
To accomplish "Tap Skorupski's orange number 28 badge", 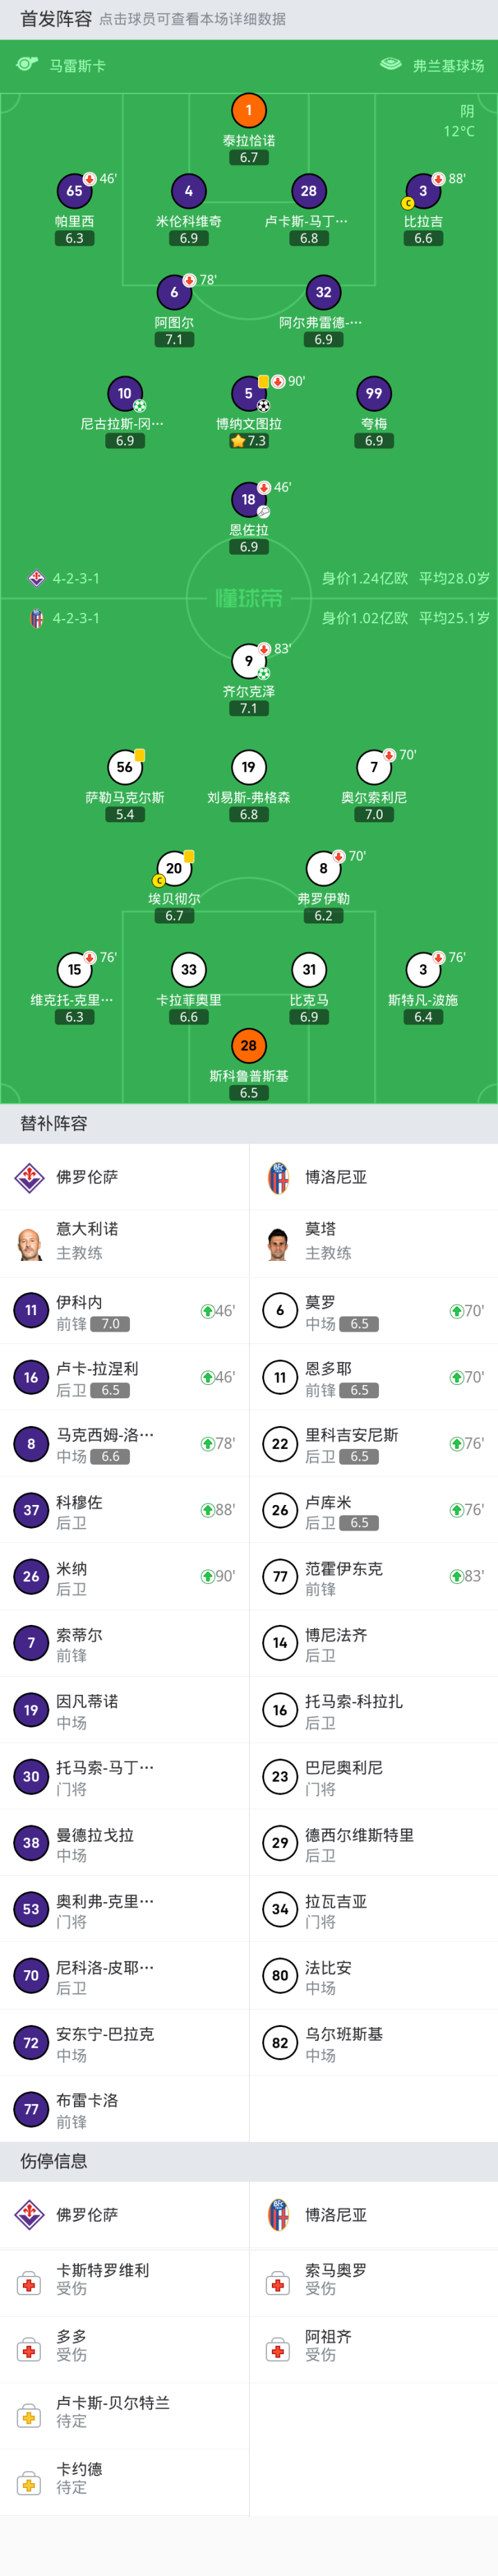I will 248,1046.
